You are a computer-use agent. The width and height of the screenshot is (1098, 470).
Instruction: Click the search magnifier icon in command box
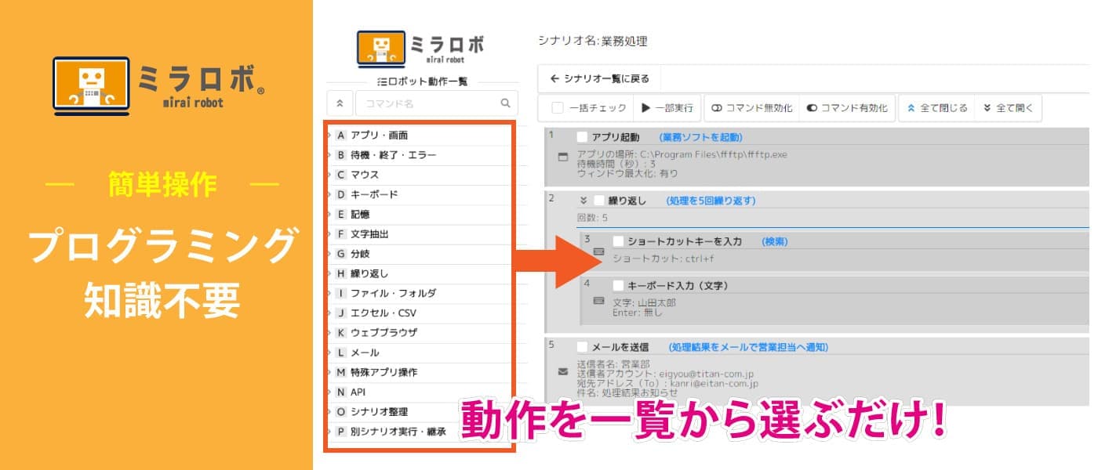tap(505, 103)
